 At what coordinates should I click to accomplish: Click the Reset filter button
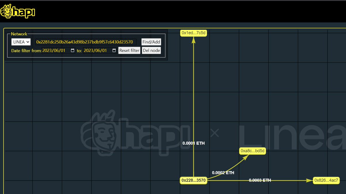coord(129,50)
